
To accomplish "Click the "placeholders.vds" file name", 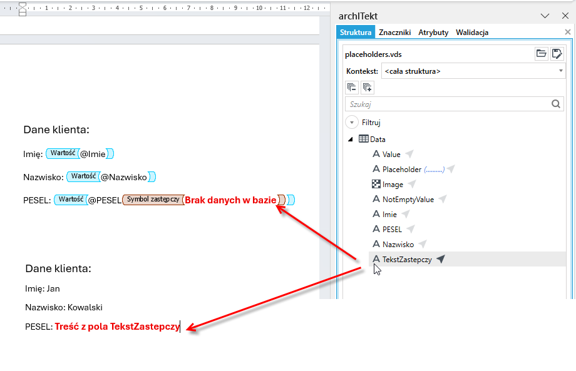I will [x=373, y=54].
